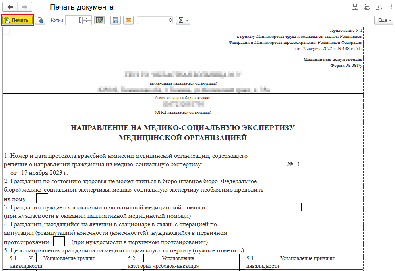Send document by email envelope icon

click(x=128, y=20)
